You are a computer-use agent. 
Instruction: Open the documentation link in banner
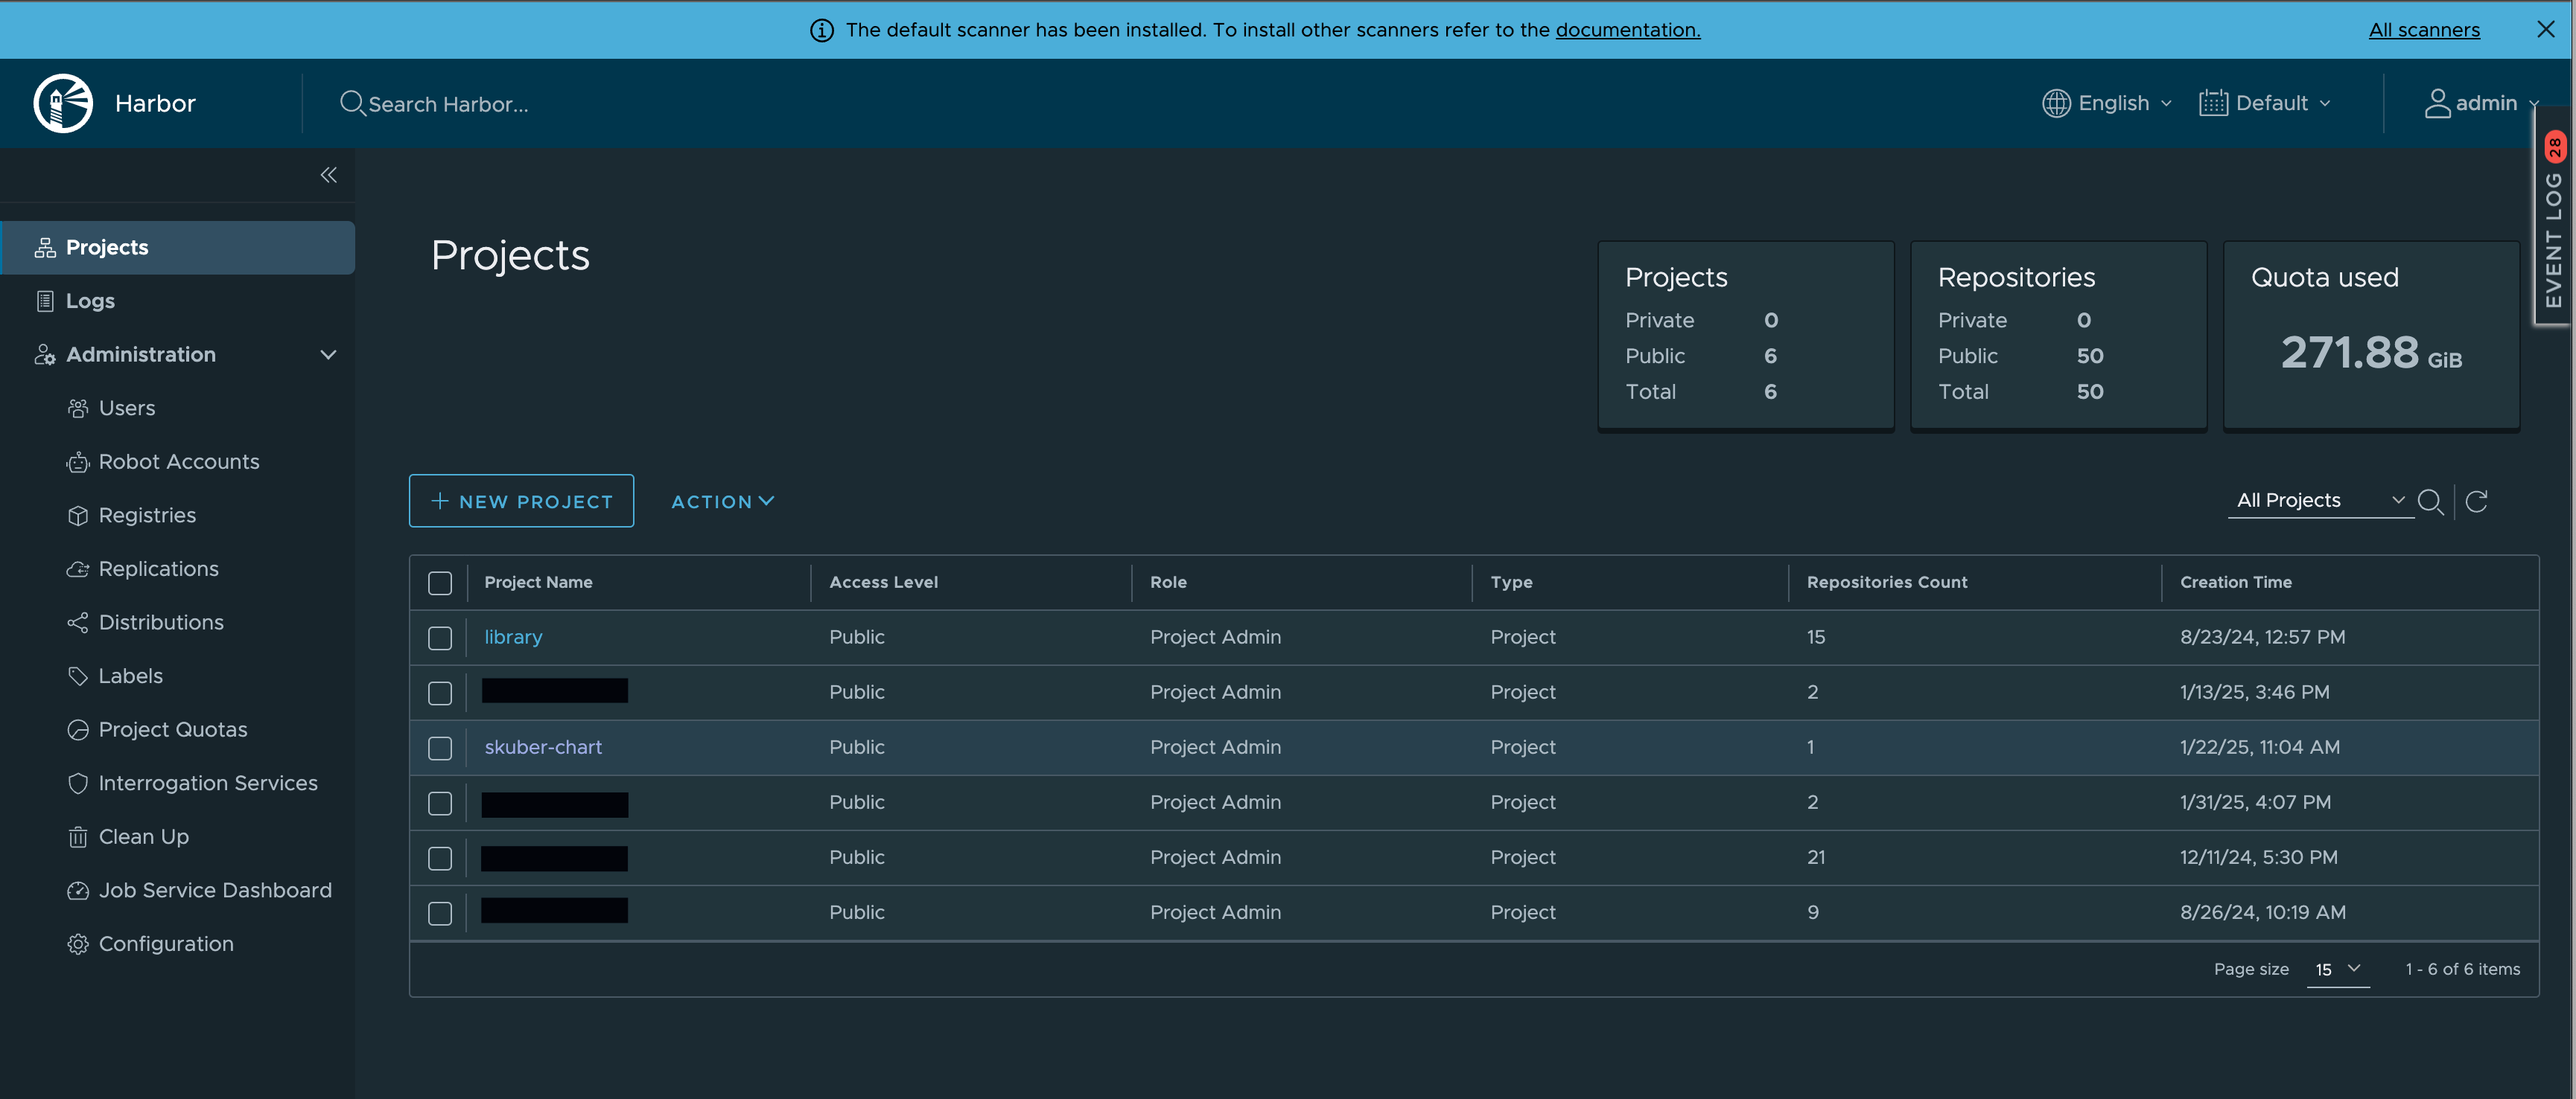coord(1627,30)
